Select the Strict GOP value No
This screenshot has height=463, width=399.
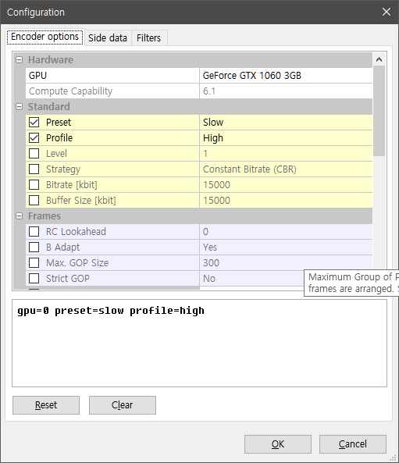251,279
